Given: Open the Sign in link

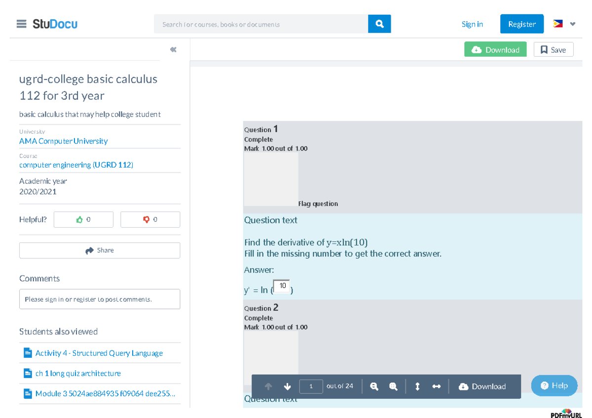Looking at the screenshot, I should [472, 24].
